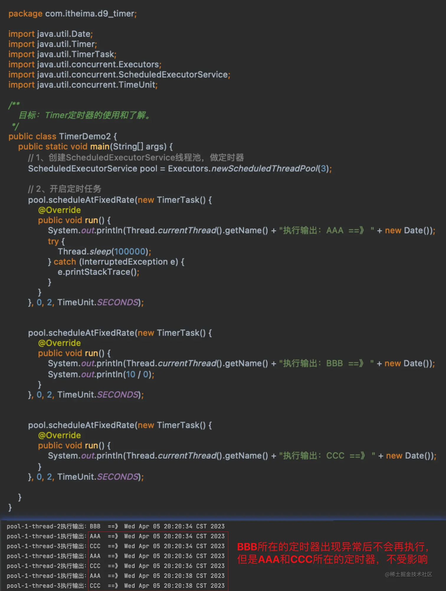Click the import java.util.Timer; line
446x591 pixels.
(x=53, y=44)
